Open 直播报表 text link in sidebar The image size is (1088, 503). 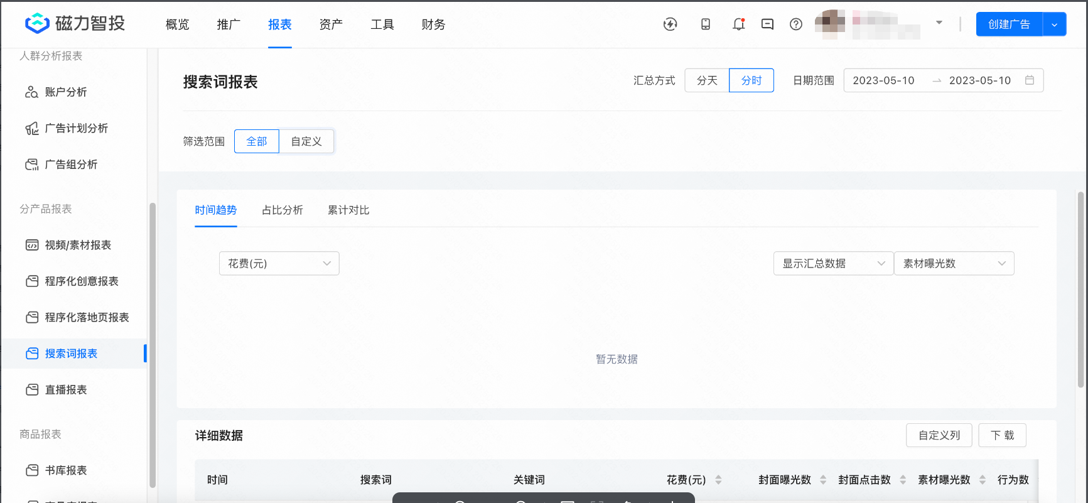coord(66,390)
